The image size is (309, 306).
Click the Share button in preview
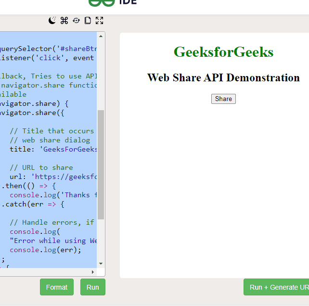pos(223,99)
